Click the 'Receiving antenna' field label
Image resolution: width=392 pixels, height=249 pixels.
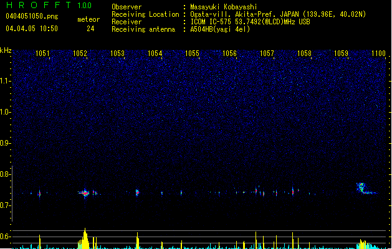pos(143,29)
